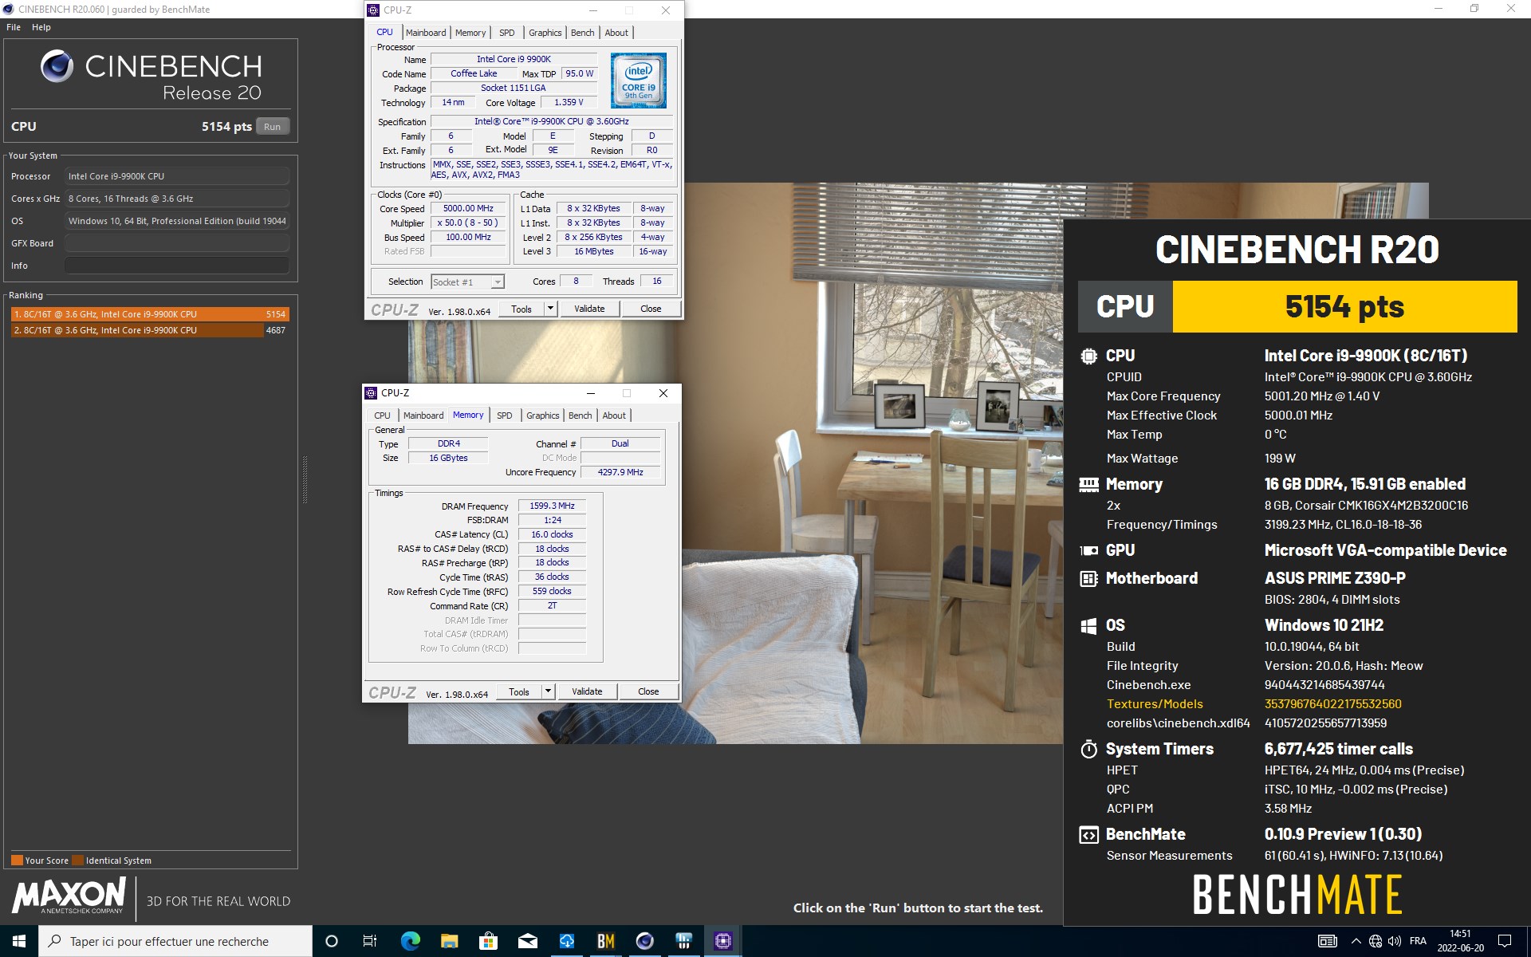This screenshot has height=957, width=1531.
Task: Click the System Timers stopwatch icon in BenchMate
Action: tap(1088, 749)
